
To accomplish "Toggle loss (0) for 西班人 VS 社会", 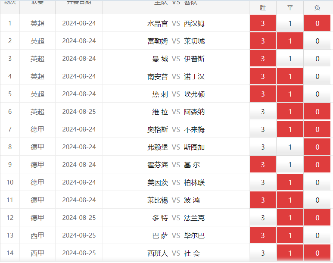I will coord(317,253).
